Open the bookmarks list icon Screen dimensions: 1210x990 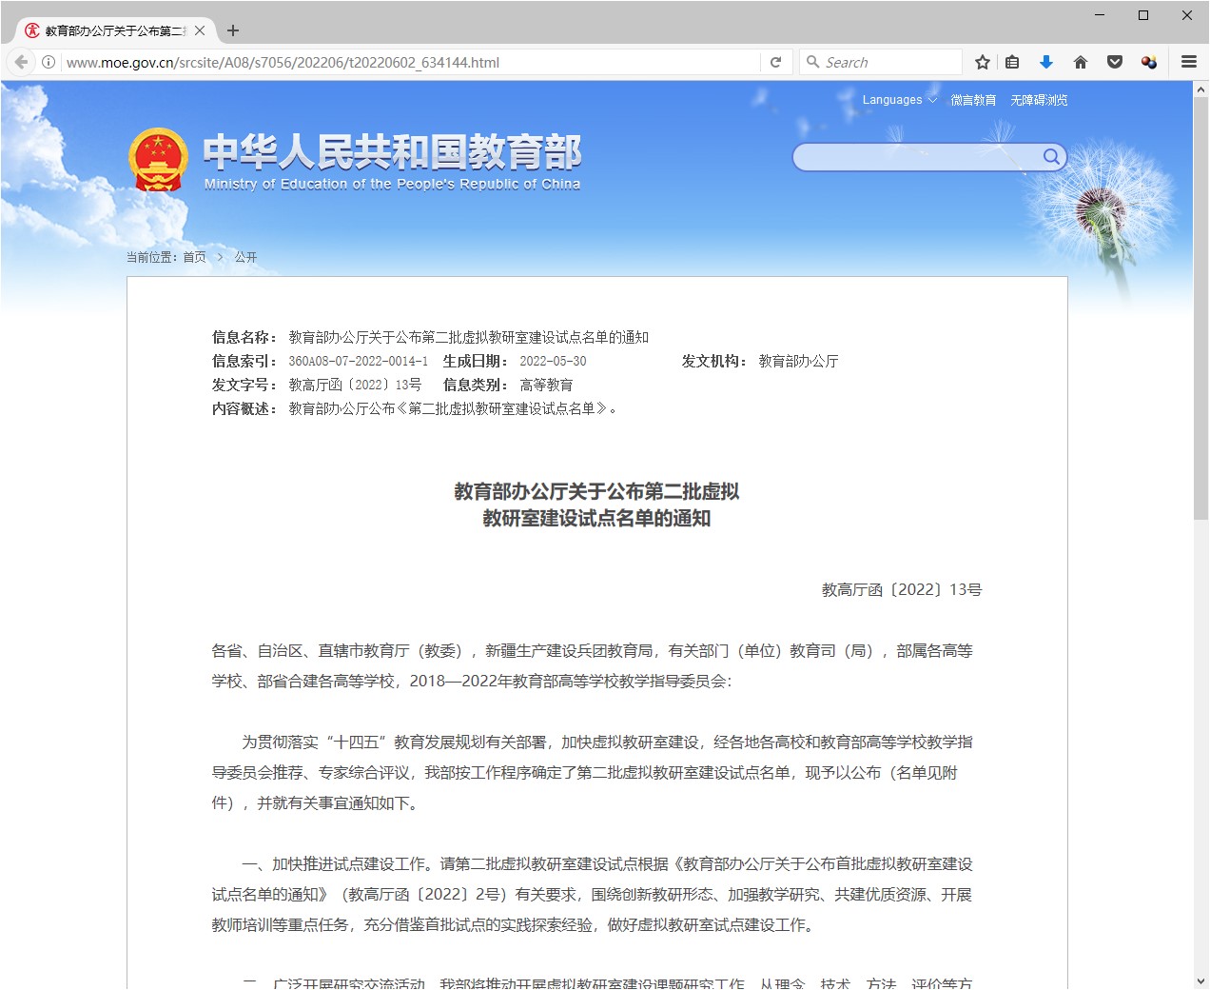click(1012, 62)
